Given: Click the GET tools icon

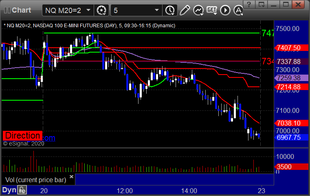Looking at the screenshot, I should point(212,10).
